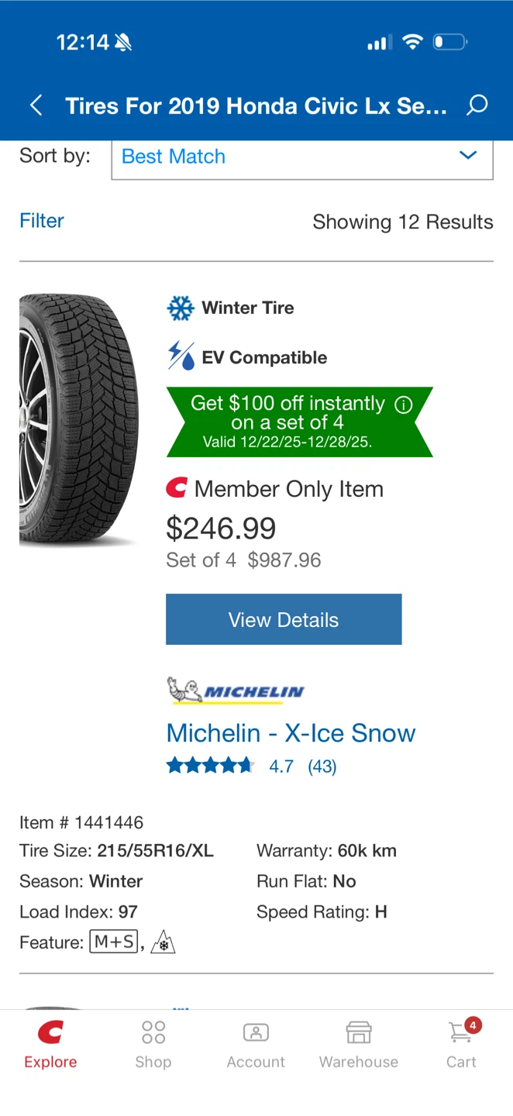Tap the EV Compatible lightning icon
The height and width of the screenshot is (1116, 513).
181,356
